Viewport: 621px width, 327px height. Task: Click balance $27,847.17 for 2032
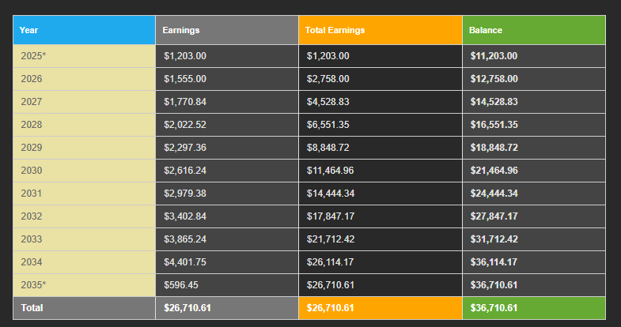click(x=534, y=216)
